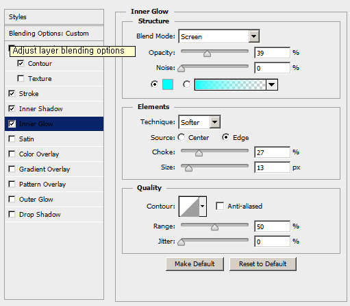The image size is (350, 306).
Task: Open the Technique Softer dropdown
Action: (199, 122)
